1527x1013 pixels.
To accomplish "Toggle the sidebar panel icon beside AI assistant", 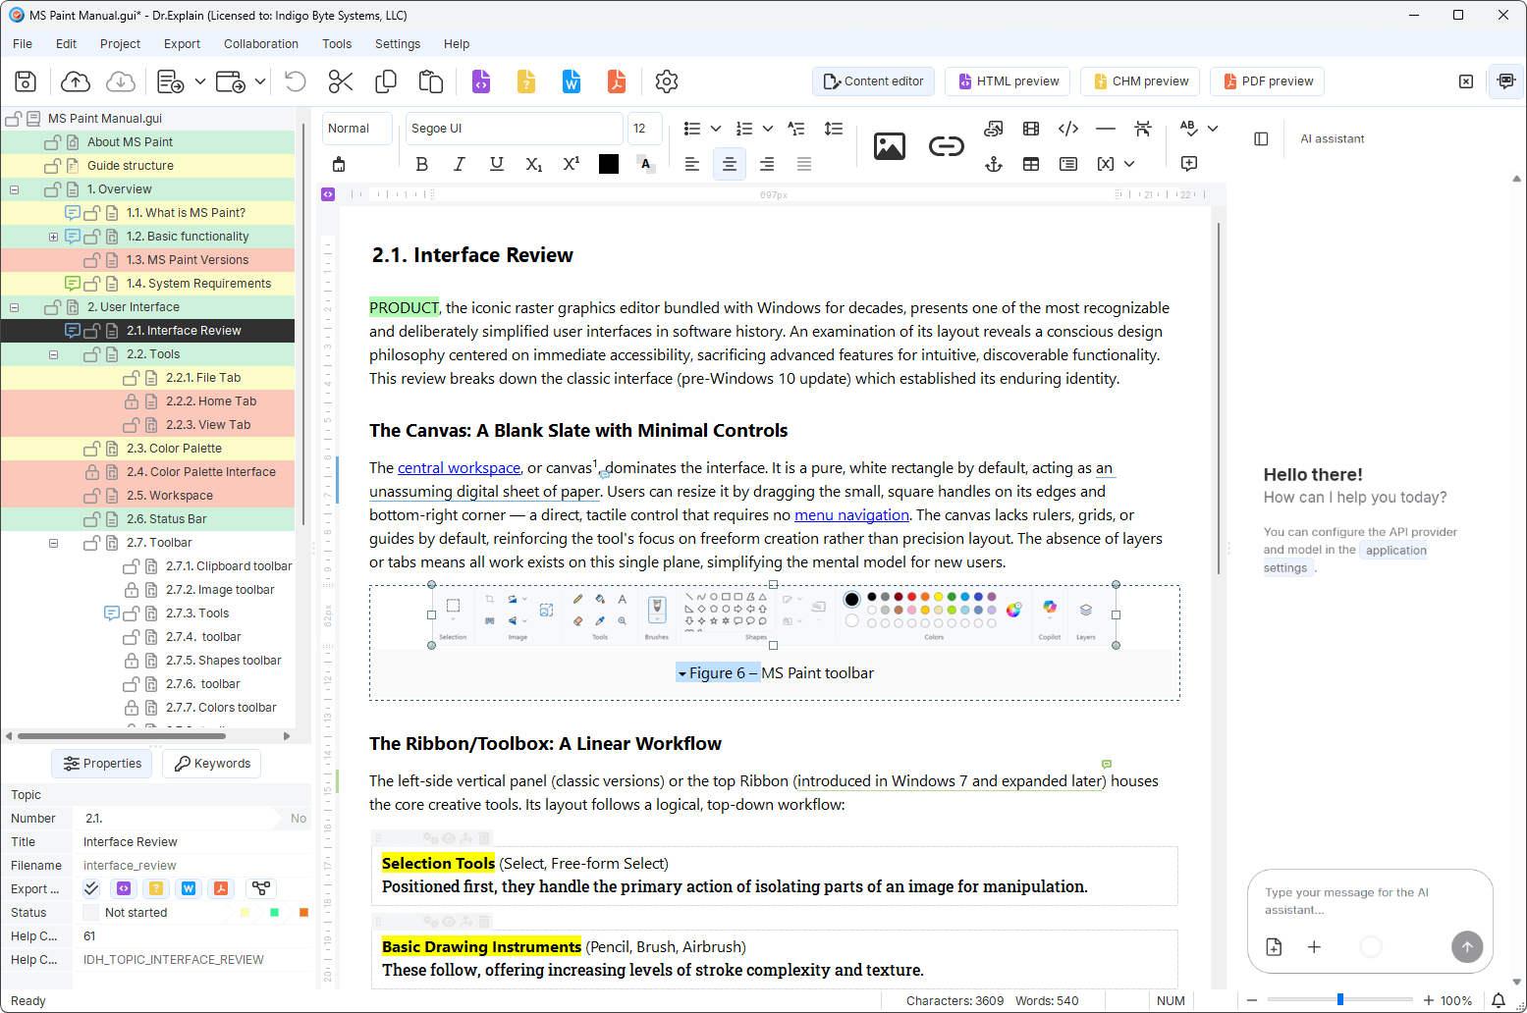I will 1262,138.
